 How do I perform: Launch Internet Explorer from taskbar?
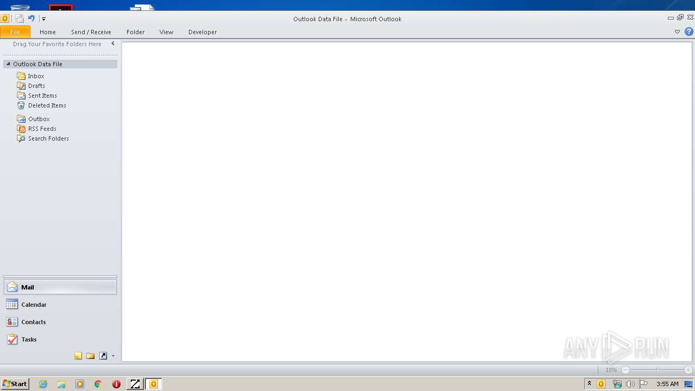[43, 384]
